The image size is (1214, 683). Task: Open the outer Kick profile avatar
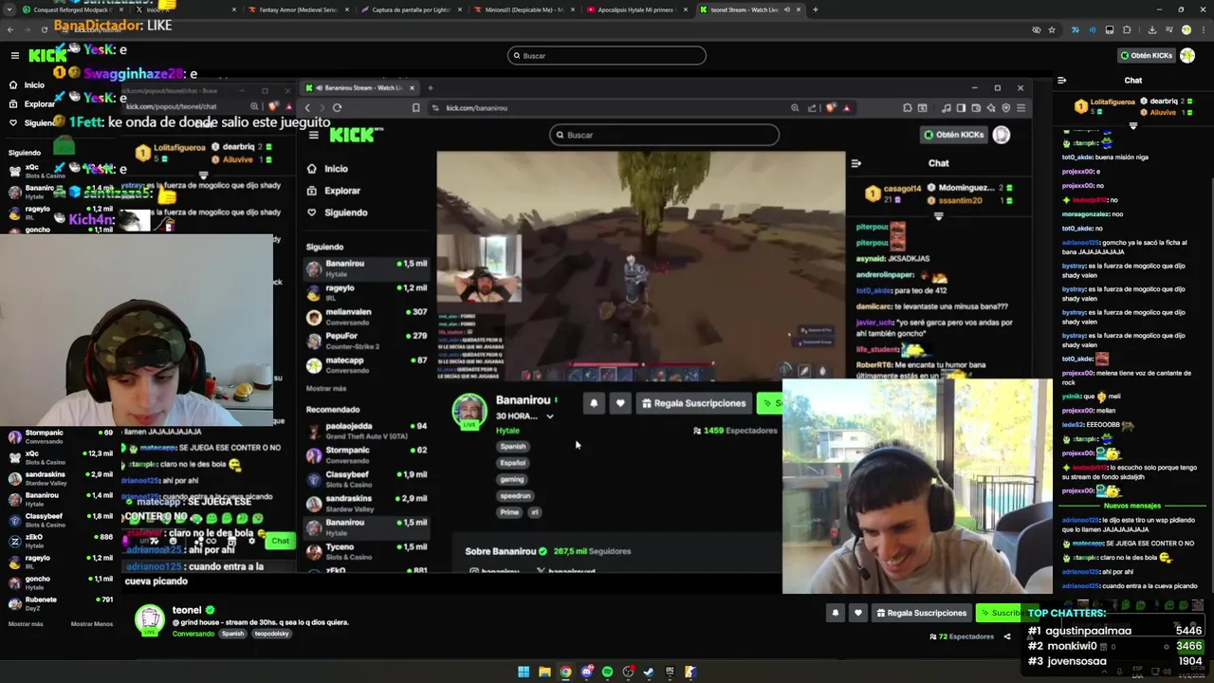coord(1189,55)
